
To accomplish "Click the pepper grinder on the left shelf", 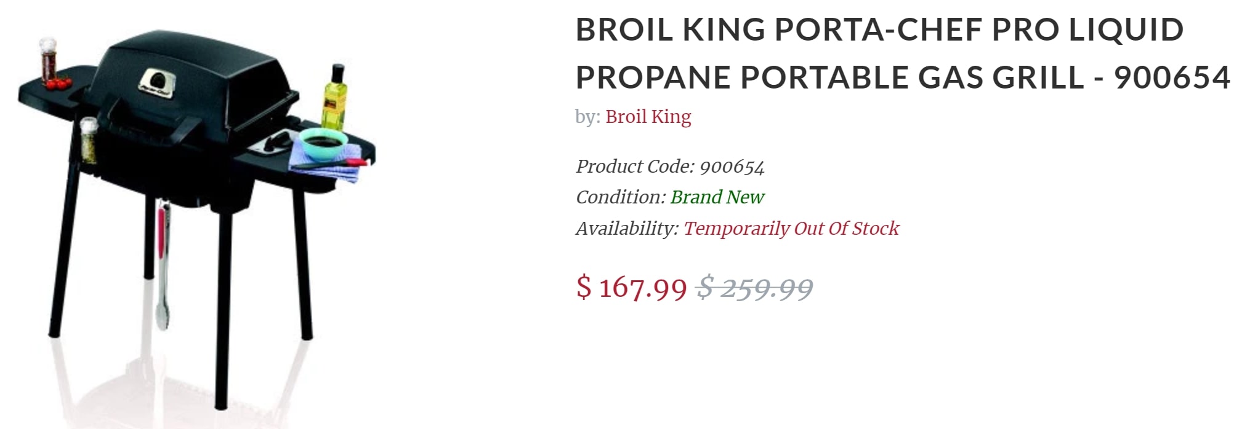I will tap(48, 58).
